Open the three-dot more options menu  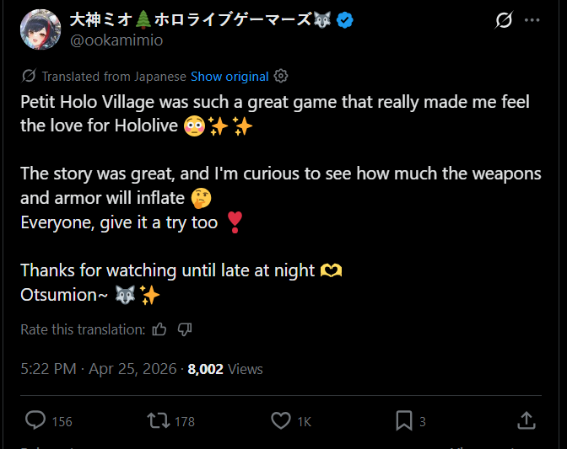(x=532, y=20)
